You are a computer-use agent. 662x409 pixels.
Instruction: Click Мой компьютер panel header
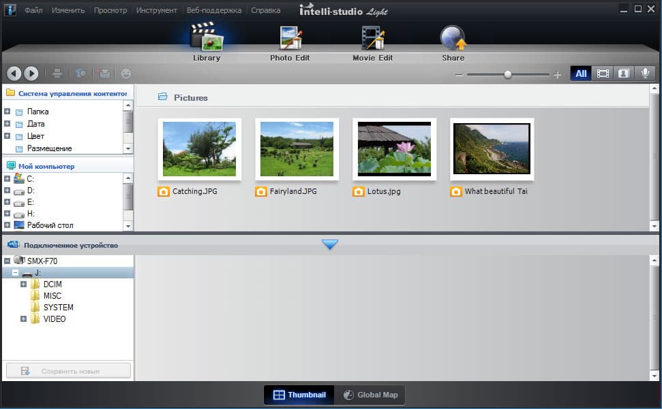coord(67,166)
